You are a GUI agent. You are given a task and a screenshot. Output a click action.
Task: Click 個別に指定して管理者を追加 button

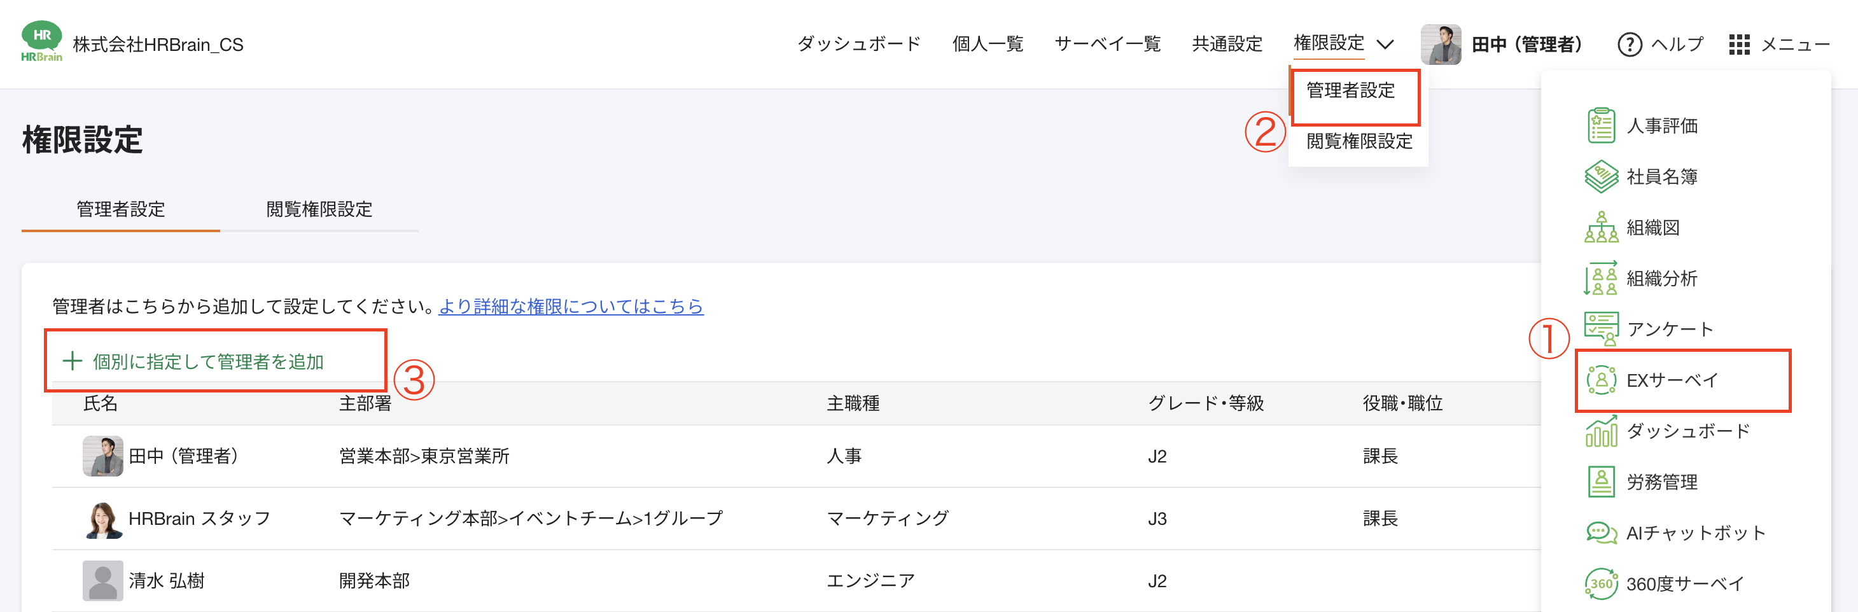pos(207,361)
